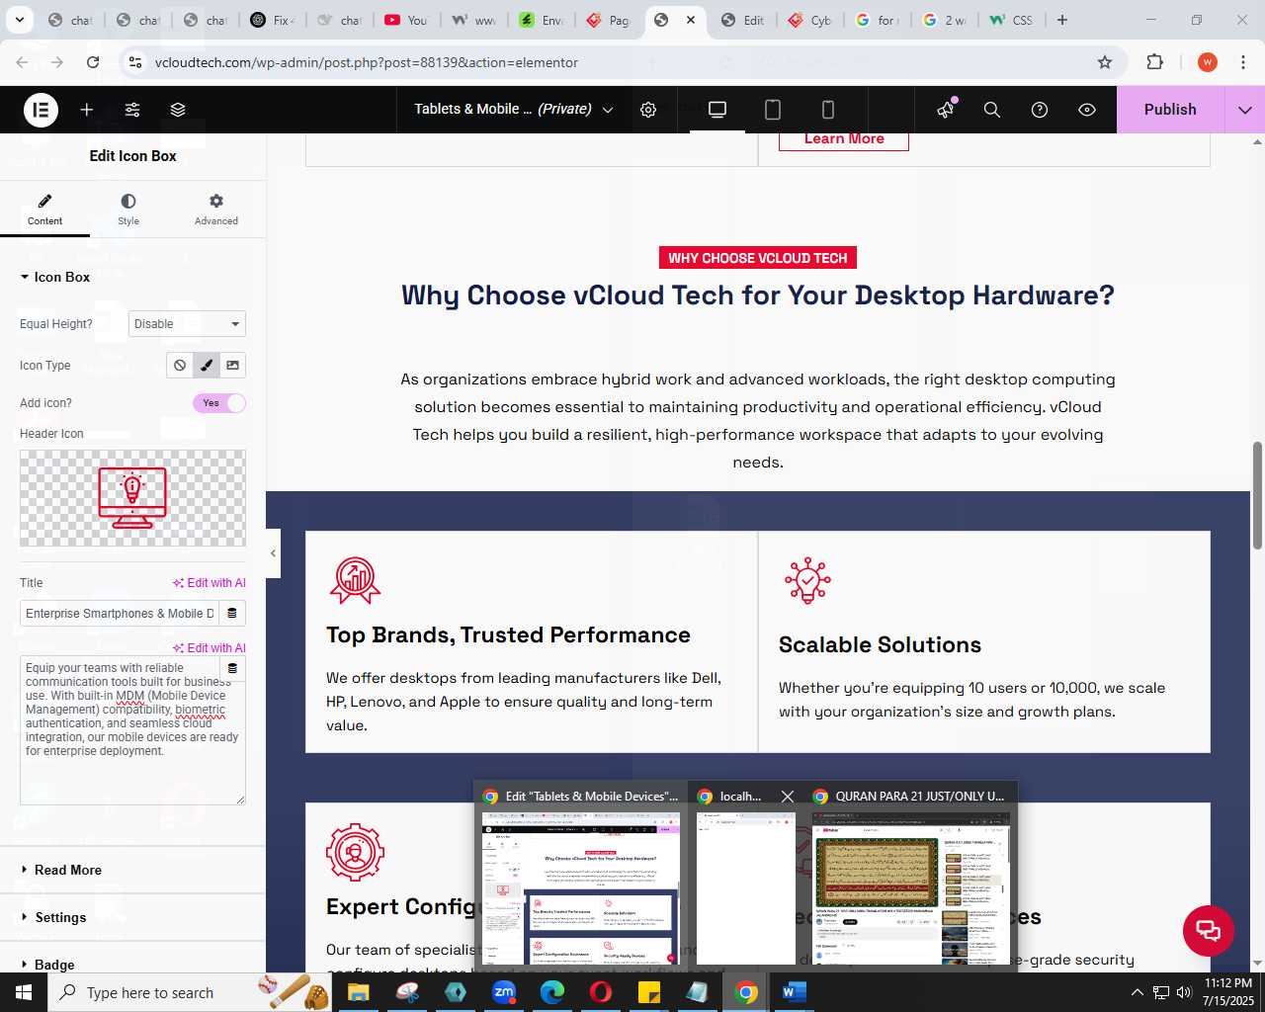Open Zoom from the taskbar
Image resolution: width=1265 pixels, height=1012 pixels.
(504, 992)
